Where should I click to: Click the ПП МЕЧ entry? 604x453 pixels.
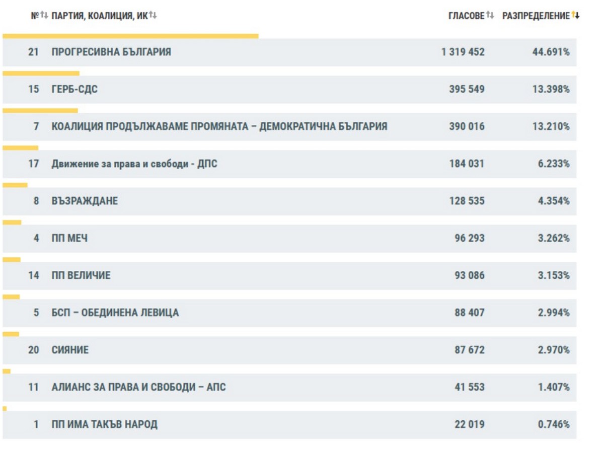[69, 238]
